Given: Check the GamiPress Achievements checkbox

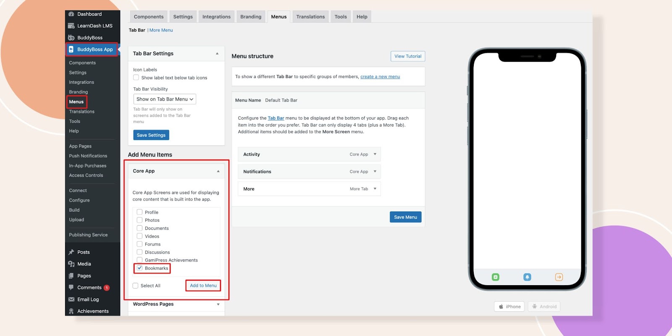Looking at the screenshot, I should point(139,260).
